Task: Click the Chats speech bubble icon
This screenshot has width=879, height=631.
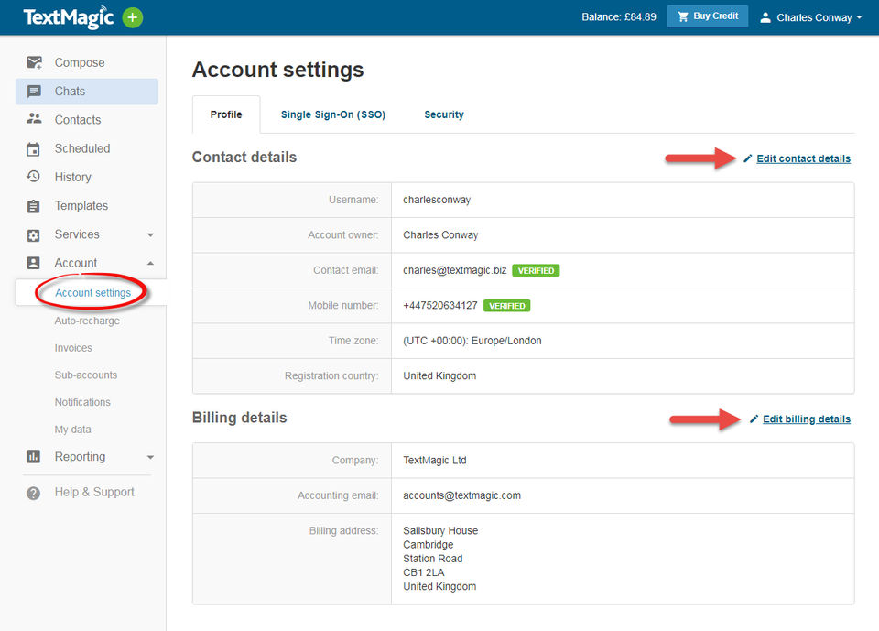Action: coord(34,92)
